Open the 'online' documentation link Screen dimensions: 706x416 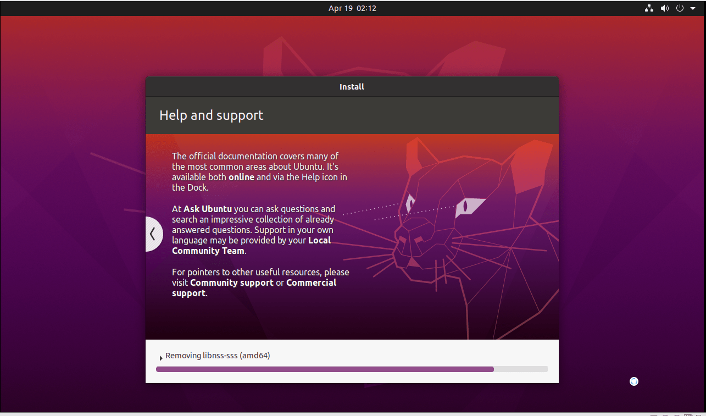pos(242,177)
